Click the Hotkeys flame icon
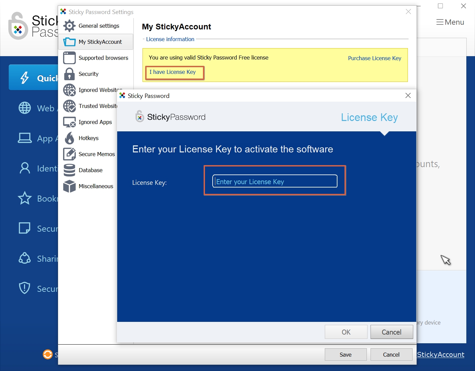 click(x=69, y=138)
